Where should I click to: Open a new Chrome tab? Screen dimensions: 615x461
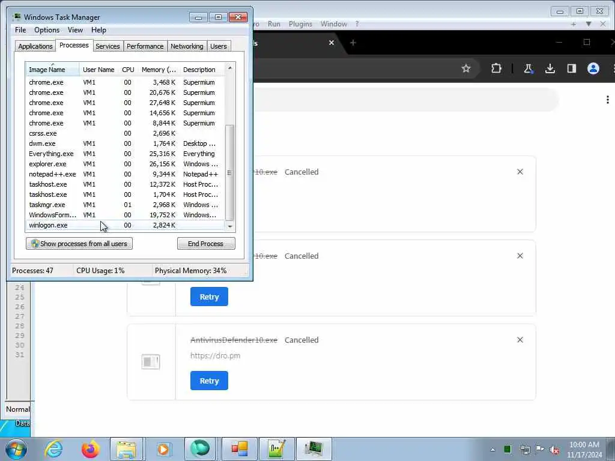353,43
